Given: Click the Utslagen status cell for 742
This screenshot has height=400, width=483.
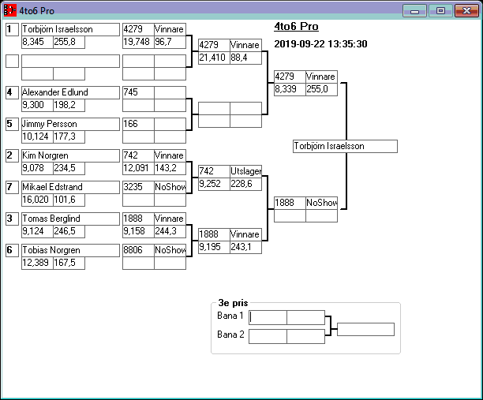Looking at the screenshot, I should pyautogui.click(x=245, y=171).
